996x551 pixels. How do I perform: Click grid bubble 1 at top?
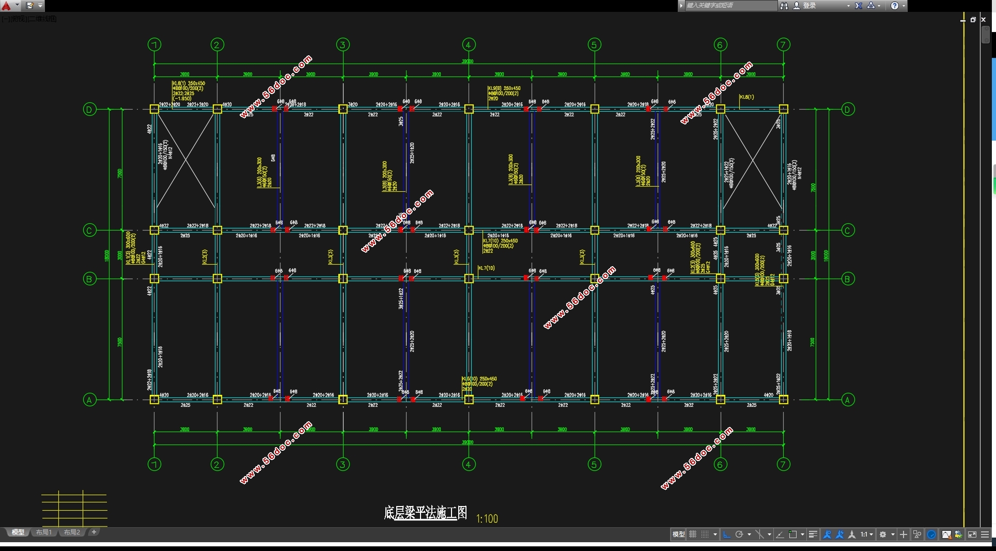154,44
